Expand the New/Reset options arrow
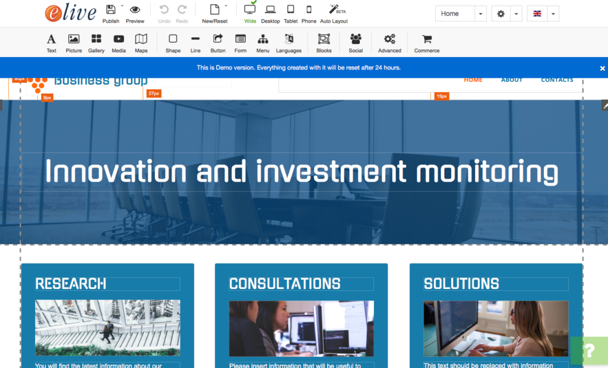608x368 pixels. [x=226, y=6]
